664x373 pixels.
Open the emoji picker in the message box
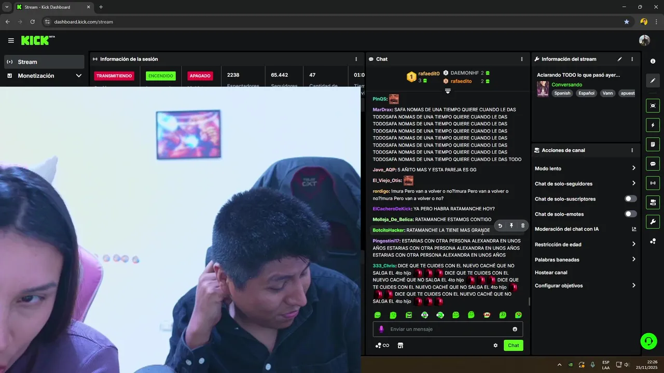pos(515,329)
